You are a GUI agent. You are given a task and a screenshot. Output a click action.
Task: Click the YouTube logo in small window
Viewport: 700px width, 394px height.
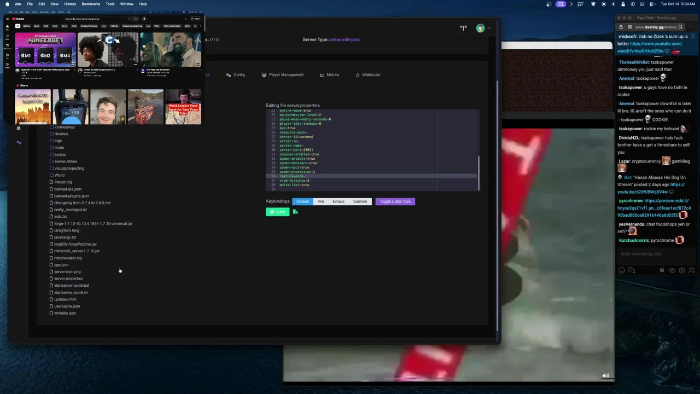18,19
